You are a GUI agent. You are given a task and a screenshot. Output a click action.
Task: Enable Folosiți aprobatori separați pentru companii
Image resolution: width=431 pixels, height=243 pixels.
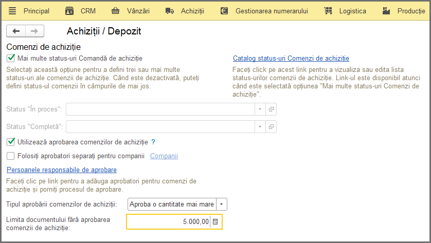click(10, 156)
